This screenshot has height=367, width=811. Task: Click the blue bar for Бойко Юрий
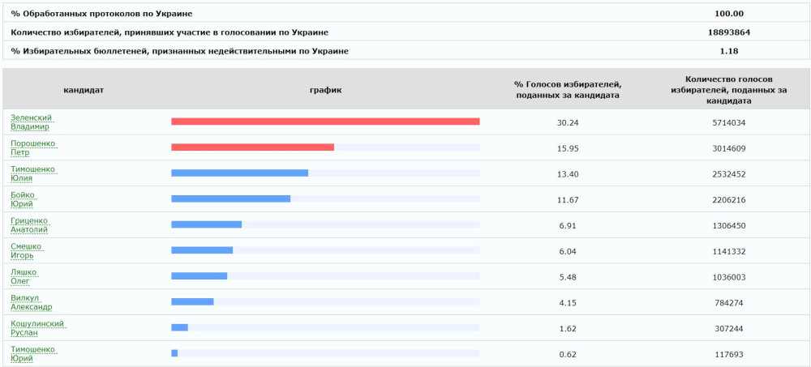[x=230, y=199]
